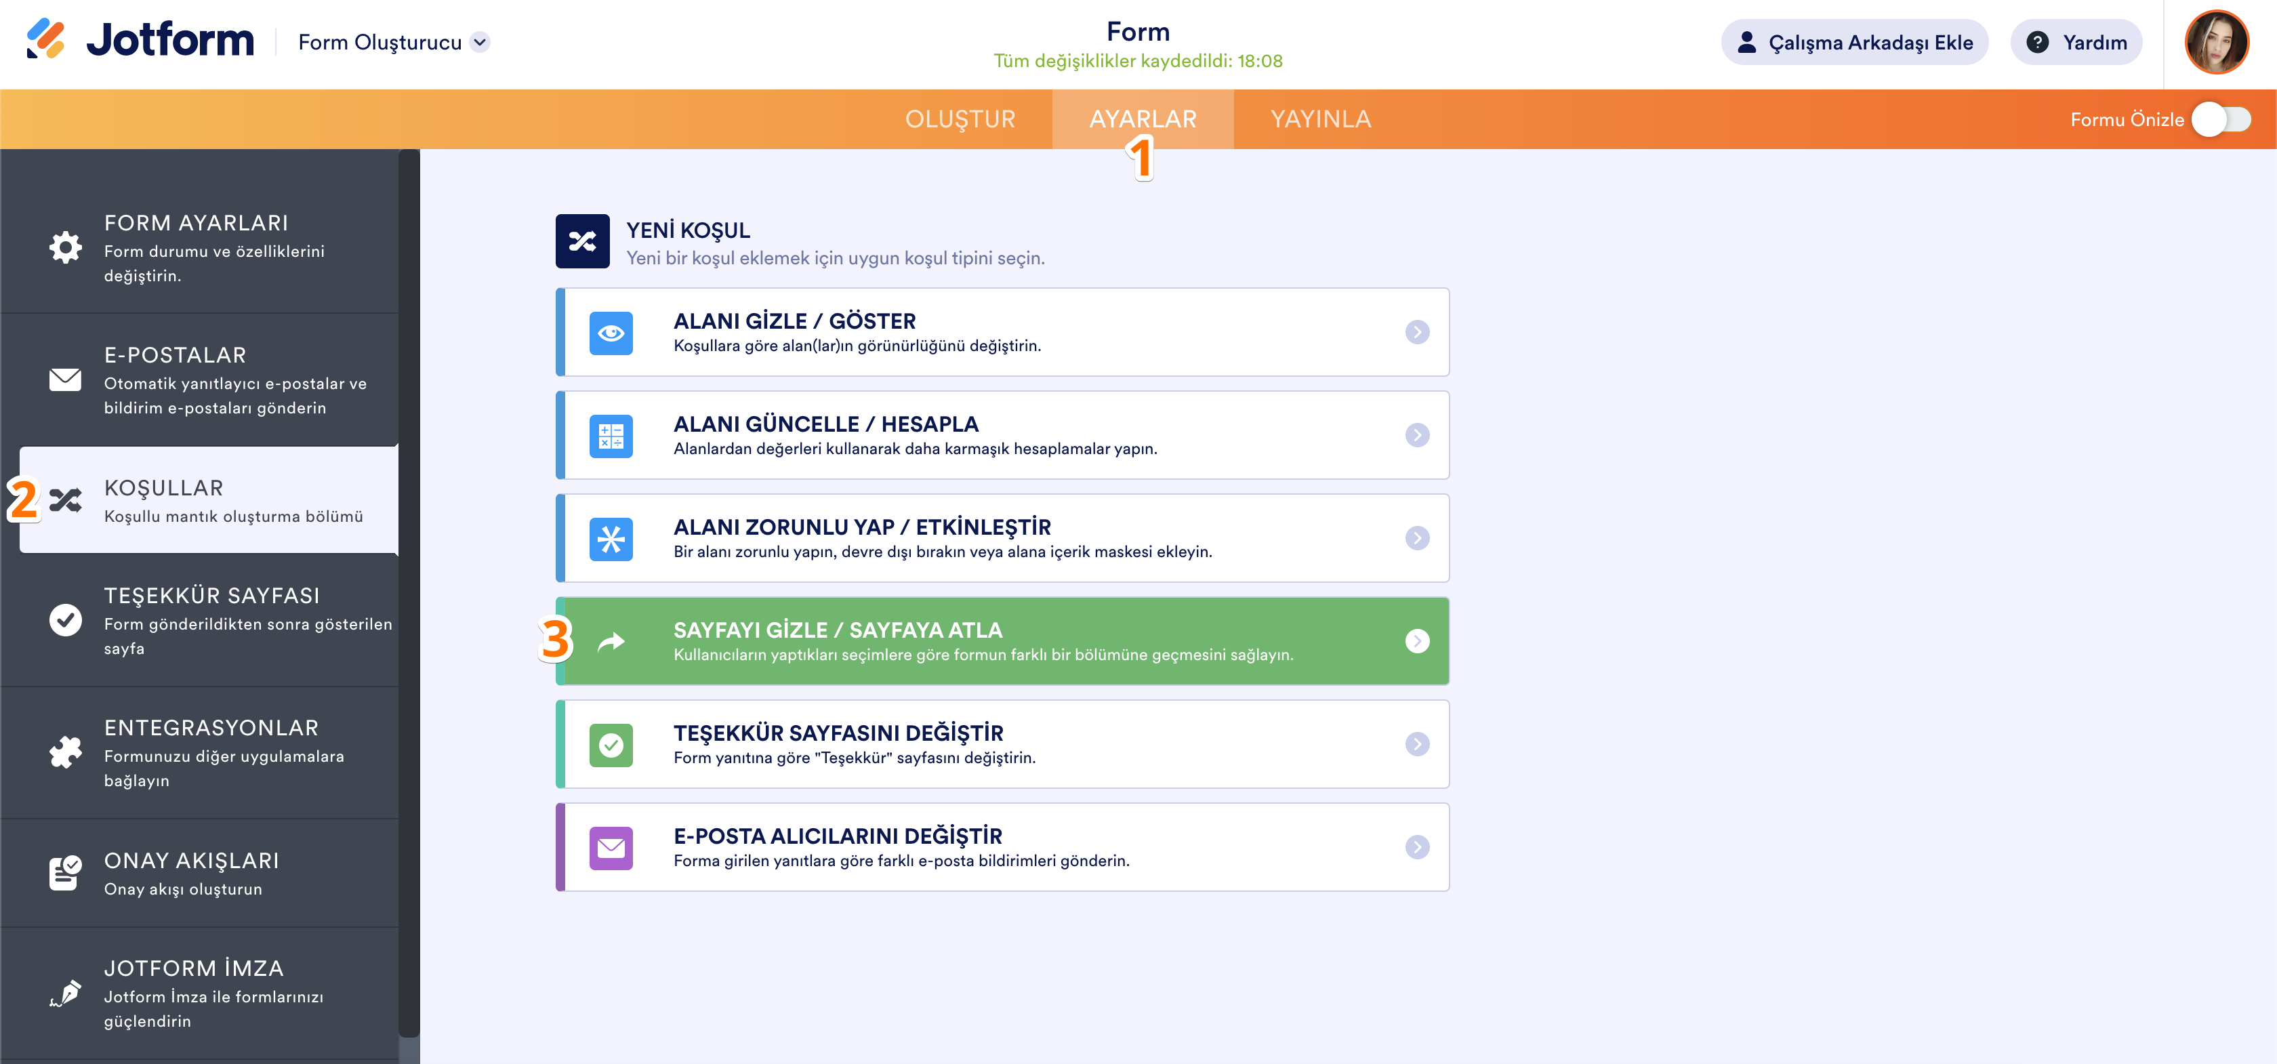Click the Form Ayarları gear icon
The height and width of the screenshot is (1064, 2277).
click(66, 247)
